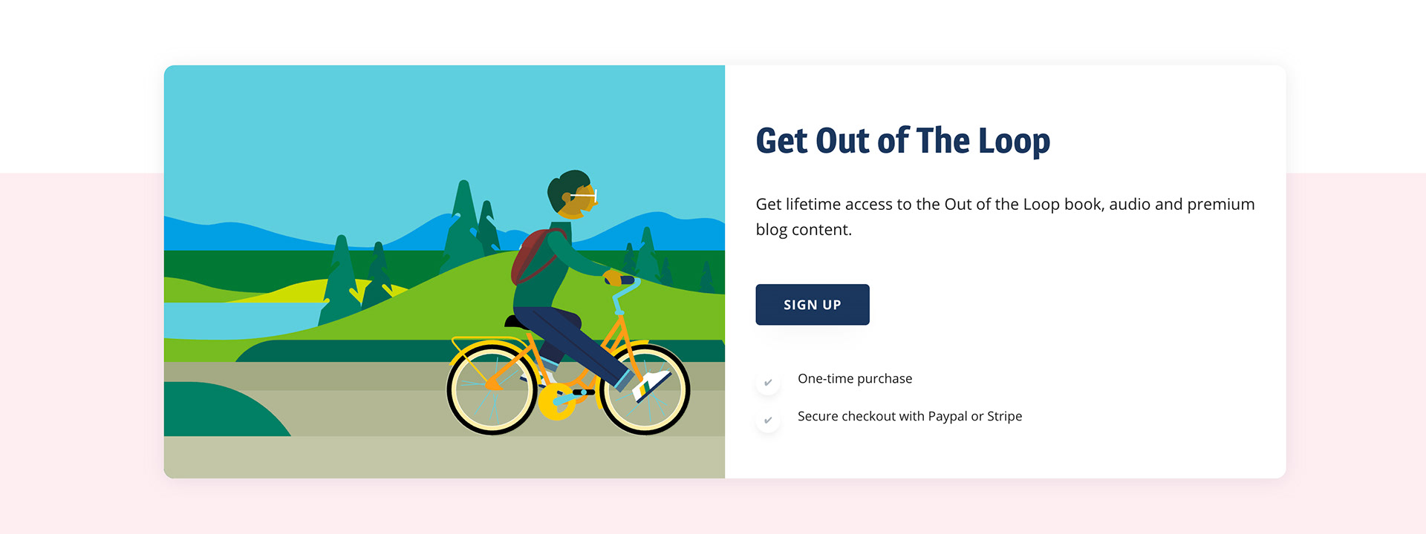Image resolution: width=1426 pixels, height=534 pixels.
Task: Click the cyclist's red backpack
Action: [532, 257]
